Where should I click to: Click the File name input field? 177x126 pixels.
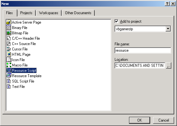click(x=143, y=50)
